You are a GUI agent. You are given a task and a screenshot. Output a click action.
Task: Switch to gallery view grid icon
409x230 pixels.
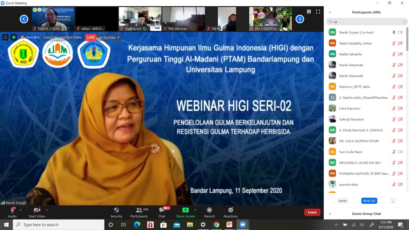[x=309, y=11]
